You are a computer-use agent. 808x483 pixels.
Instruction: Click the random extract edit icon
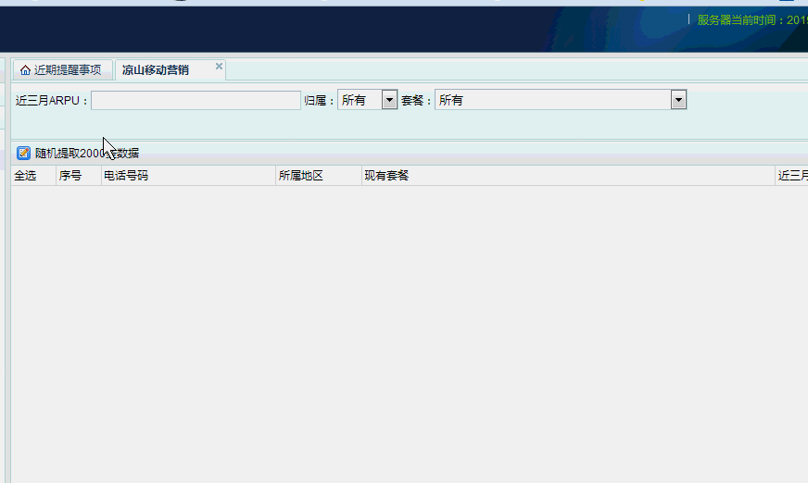pyautogui.click(x=23, y=153)
